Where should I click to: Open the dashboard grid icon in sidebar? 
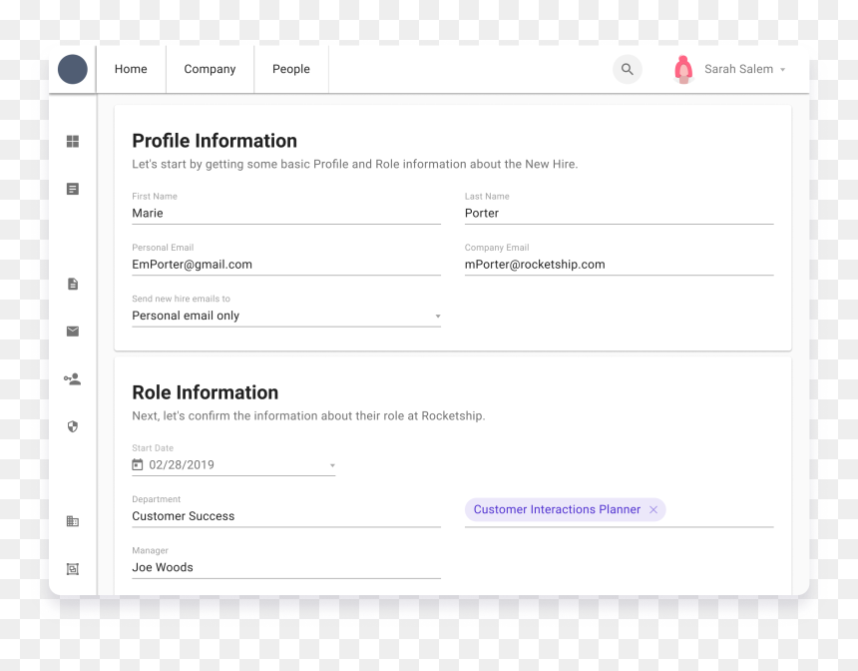(x=72, y=142)
